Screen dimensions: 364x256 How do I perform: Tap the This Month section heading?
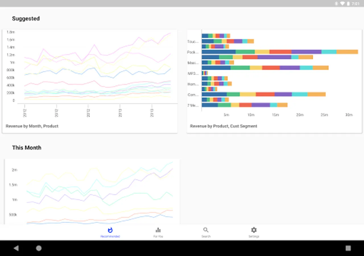[x=27, y=148]
